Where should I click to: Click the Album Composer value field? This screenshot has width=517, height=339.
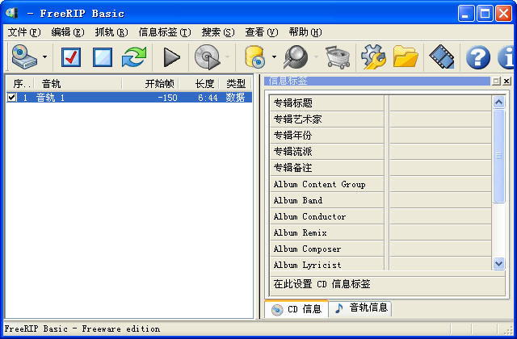tap(440, 249)
